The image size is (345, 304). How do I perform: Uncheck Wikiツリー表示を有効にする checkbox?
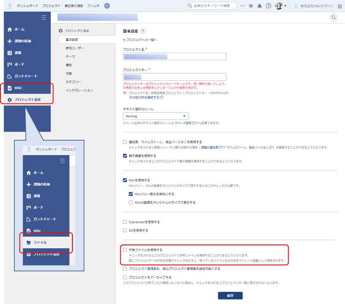point(131,194)
